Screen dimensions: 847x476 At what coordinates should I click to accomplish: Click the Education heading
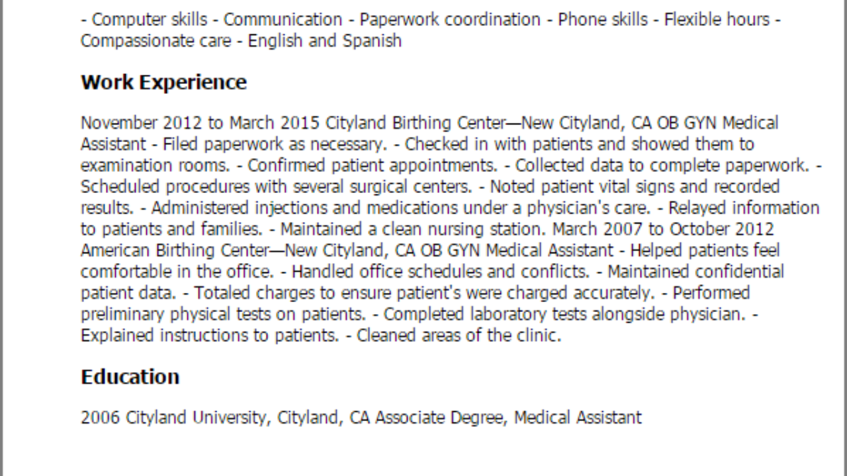tap(130, 377)
